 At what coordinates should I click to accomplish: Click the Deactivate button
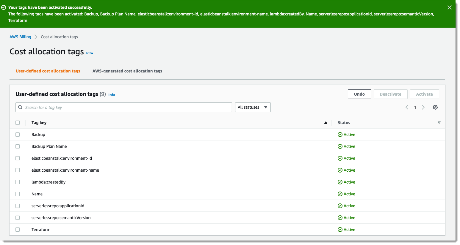[x=390, y=94]
